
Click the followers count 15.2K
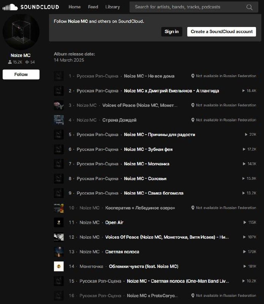pos(15,62)
